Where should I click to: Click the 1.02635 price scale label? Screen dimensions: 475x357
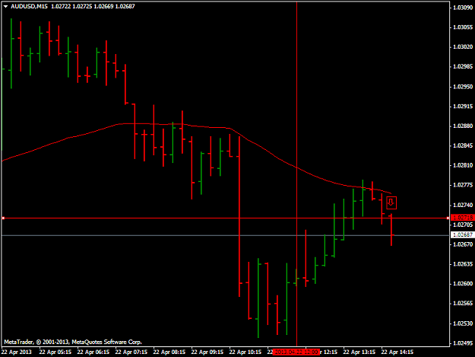(x=463, y=264)
